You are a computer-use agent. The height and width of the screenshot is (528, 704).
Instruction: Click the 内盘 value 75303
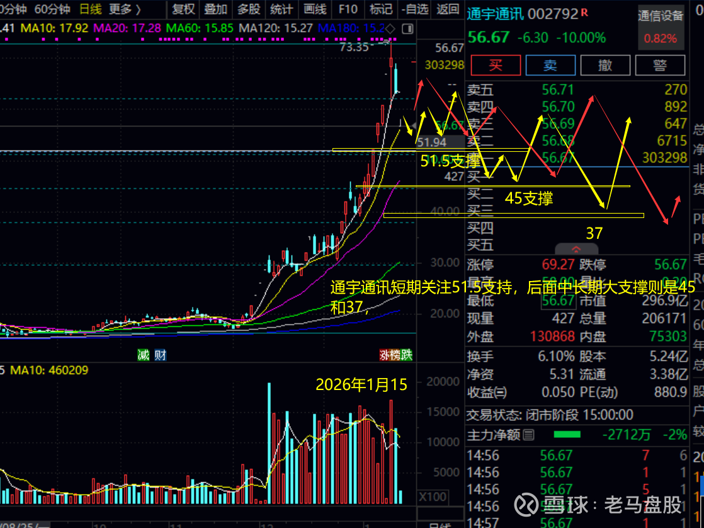[x=668, y=336]
